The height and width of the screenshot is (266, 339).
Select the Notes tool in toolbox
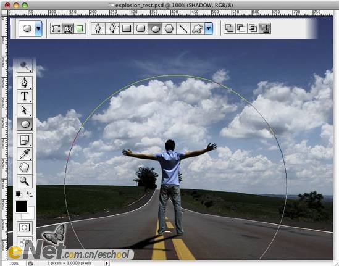pos(25,140)
